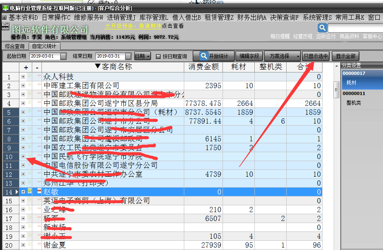This screenshot has width=383, height=250.
Task: Click the green add icon in 赵敏 row
Action: pyautogui.click(x=29, y=191)
